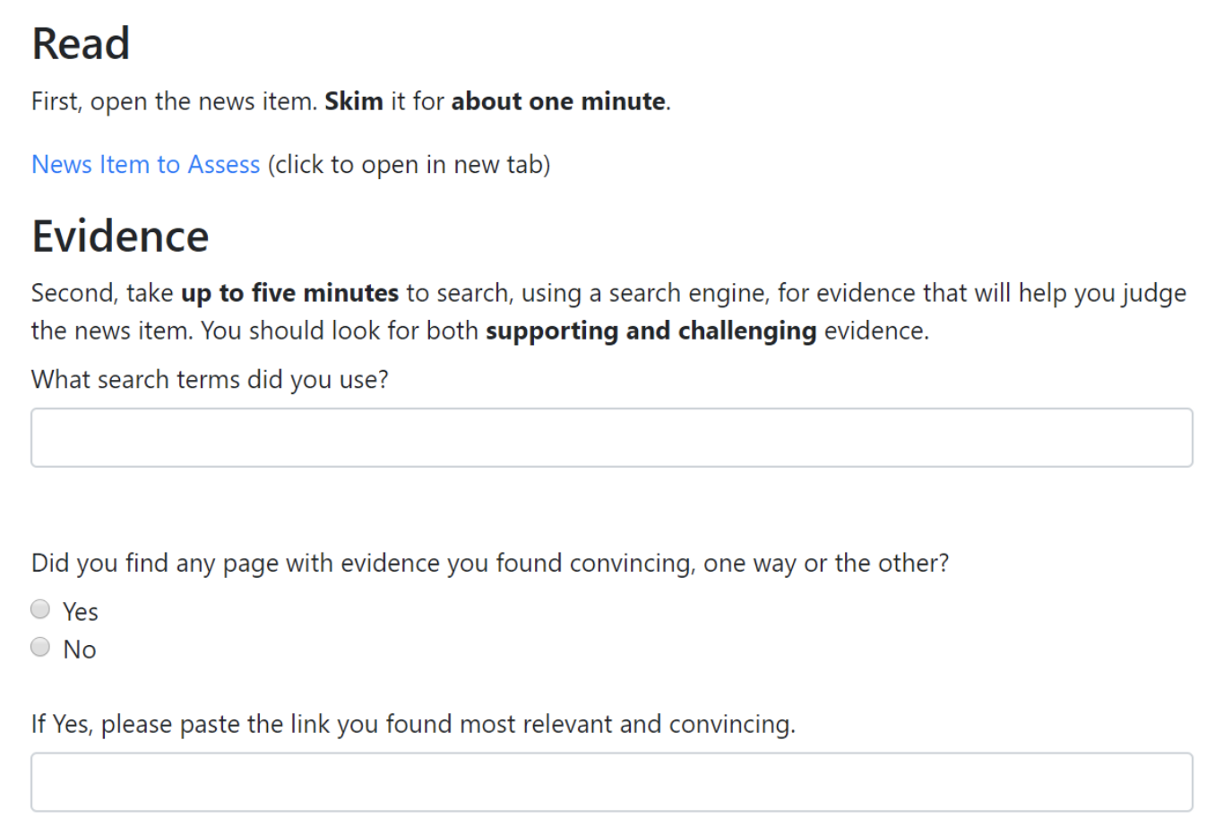Image resolution: width=1215 pixels, height=835 pixels.
Task: Open the News Item to Assess link
Action: pos(145,165)
